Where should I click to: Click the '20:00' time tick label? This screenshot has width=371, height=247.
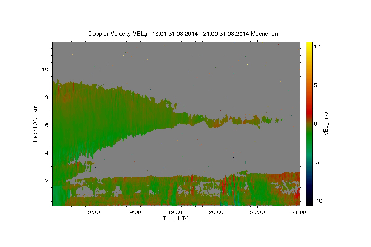(x=216, y=212)
